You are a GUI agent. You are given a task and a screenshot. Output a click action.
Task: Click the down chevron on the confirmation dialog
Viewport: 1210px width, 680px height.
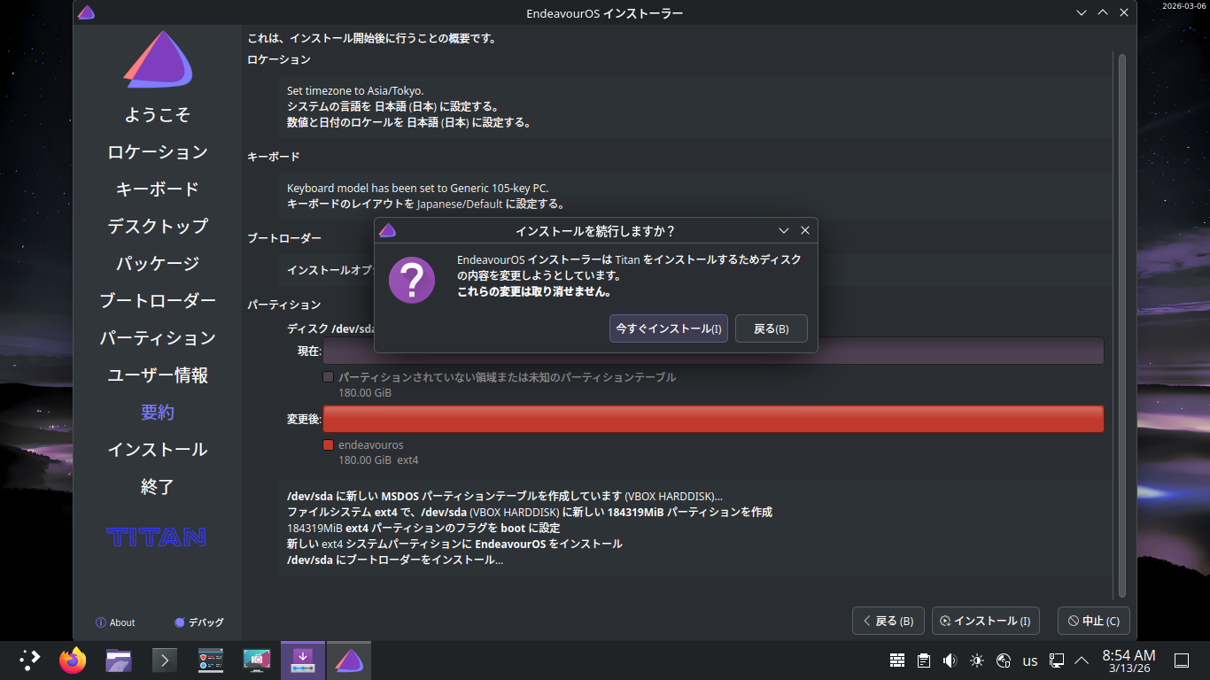coord(784,231)
